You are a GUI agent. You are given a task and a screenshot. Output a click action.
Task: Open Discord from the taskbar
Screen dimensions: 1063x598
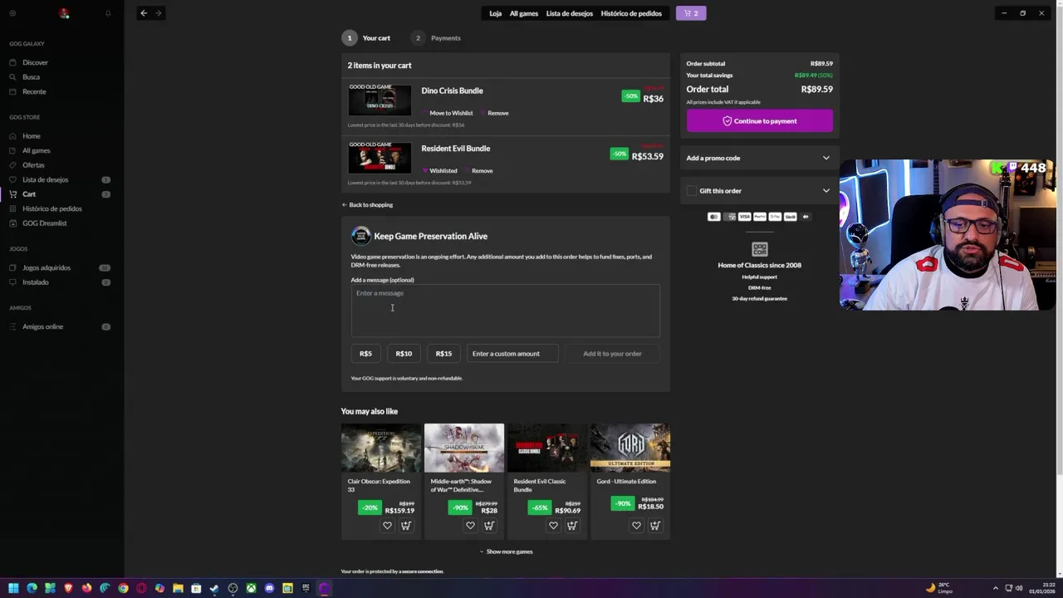[269, 588]
